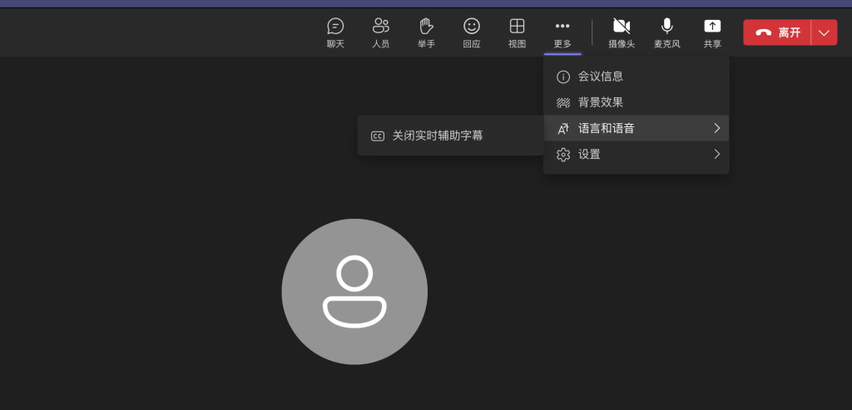The height and width of the screenshot is (410, 852).
Task: Raise hand with 举手 button
Action: [x=426, y=32]
